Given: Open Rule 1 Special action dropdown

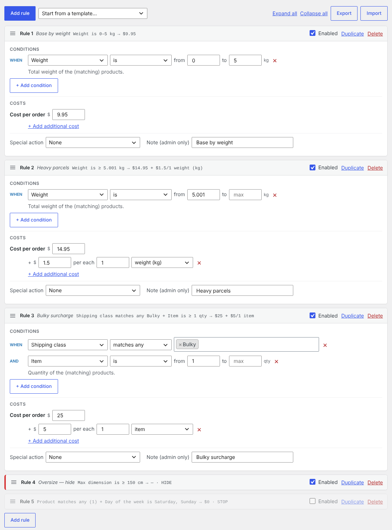Looking at the screenshot, I should coord(93,142).
